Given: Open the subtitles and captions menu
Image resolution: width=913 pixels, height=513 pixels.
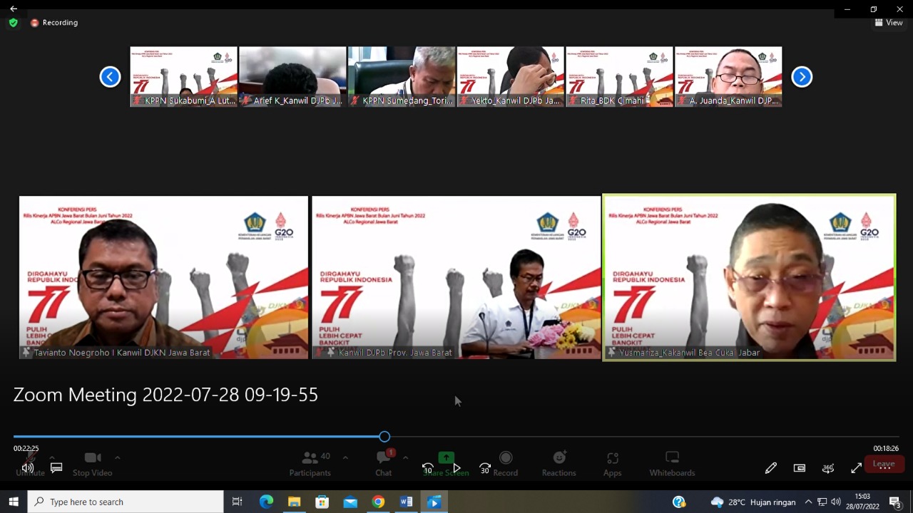Looking at the screenshot, I should click(x=56, y=468).
